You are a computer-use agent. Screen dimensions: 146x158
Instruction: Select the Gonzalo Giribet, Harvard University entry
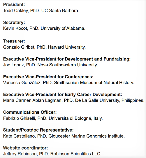pyautogui.click(x=44, y=47)
